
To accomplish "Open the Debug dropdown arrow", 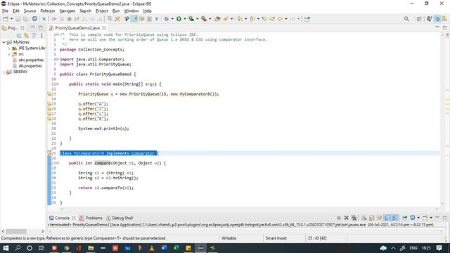I will coord(172,19).
